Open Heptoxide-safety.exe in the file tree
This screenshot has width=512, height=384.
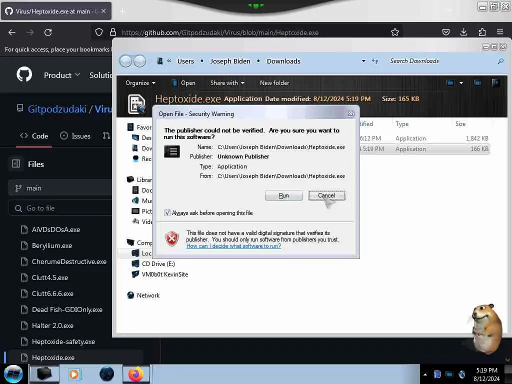click(x=63, y=341)
